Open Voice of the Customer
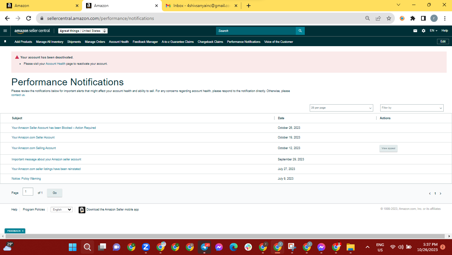The width and height of the screenshot is (452, 255). (279, 42)
